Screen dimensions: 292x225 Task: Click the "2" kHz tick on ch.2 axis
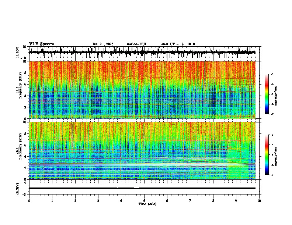coord(26,168)
